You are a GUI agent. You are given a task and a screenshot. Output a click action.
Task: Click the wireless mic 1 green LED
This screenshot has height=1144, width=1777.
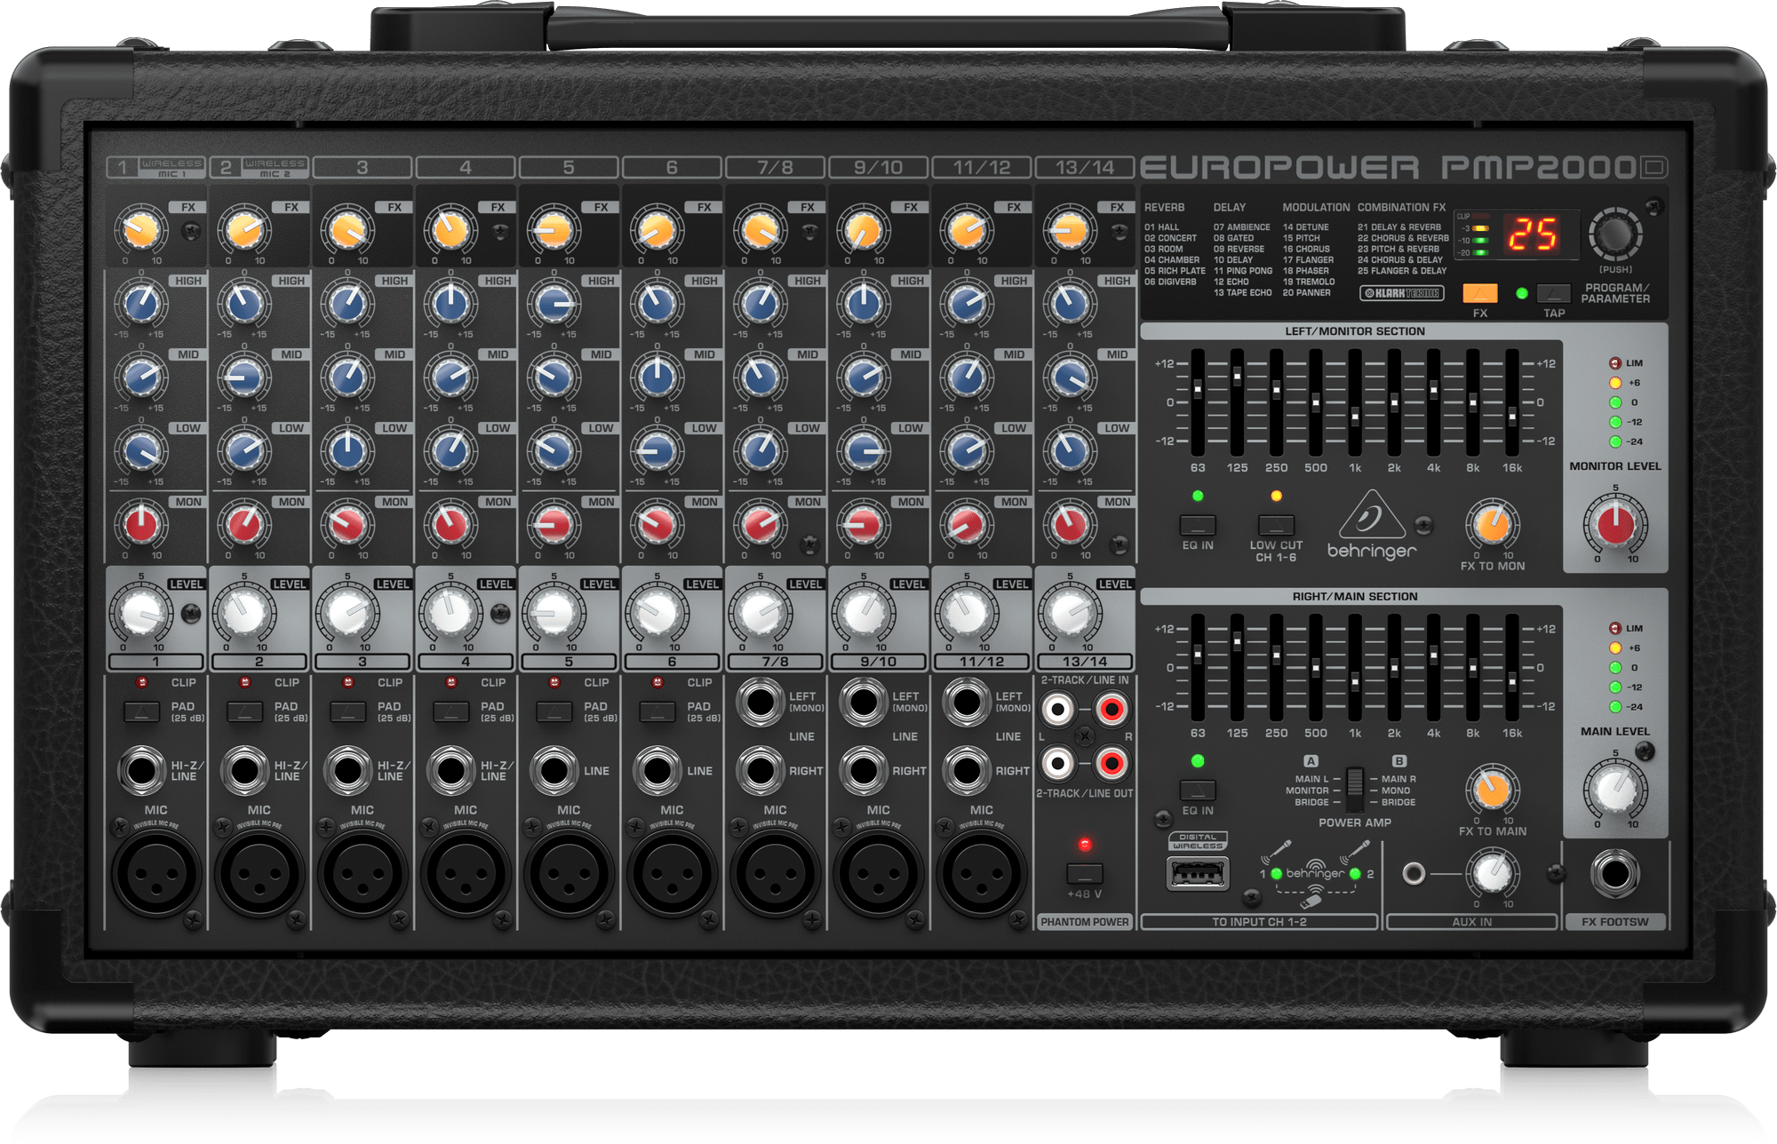click(1276, 874)
